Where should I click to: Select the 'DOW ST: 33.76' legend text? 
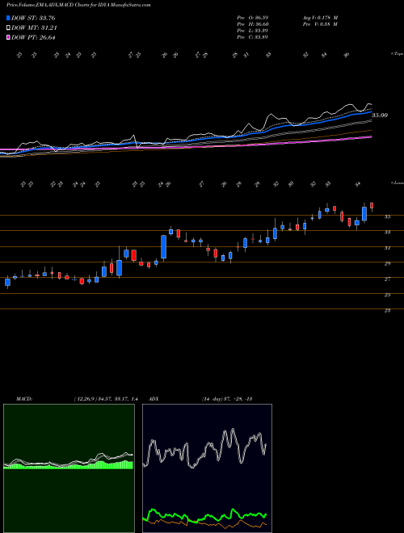(x=33, y=18)
